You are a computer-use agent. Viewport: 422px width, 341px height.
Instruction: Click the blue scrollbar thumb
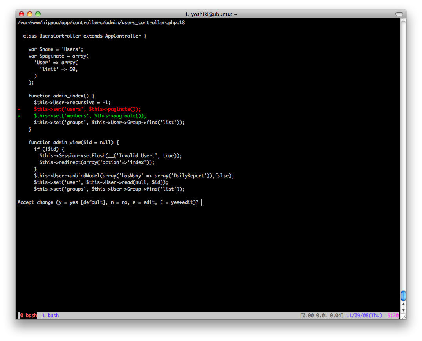tap(403, 296)
